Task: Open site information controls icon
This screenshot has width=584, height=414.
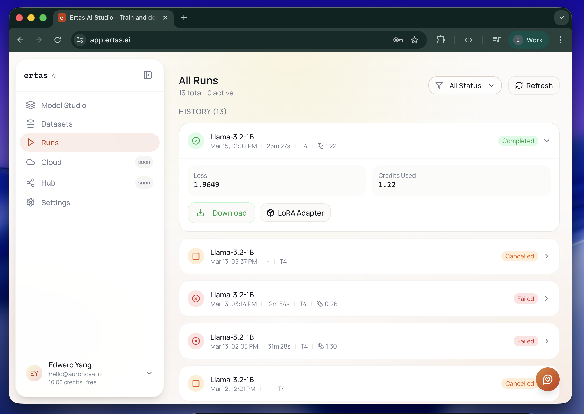Action: (x=80, y=40)
